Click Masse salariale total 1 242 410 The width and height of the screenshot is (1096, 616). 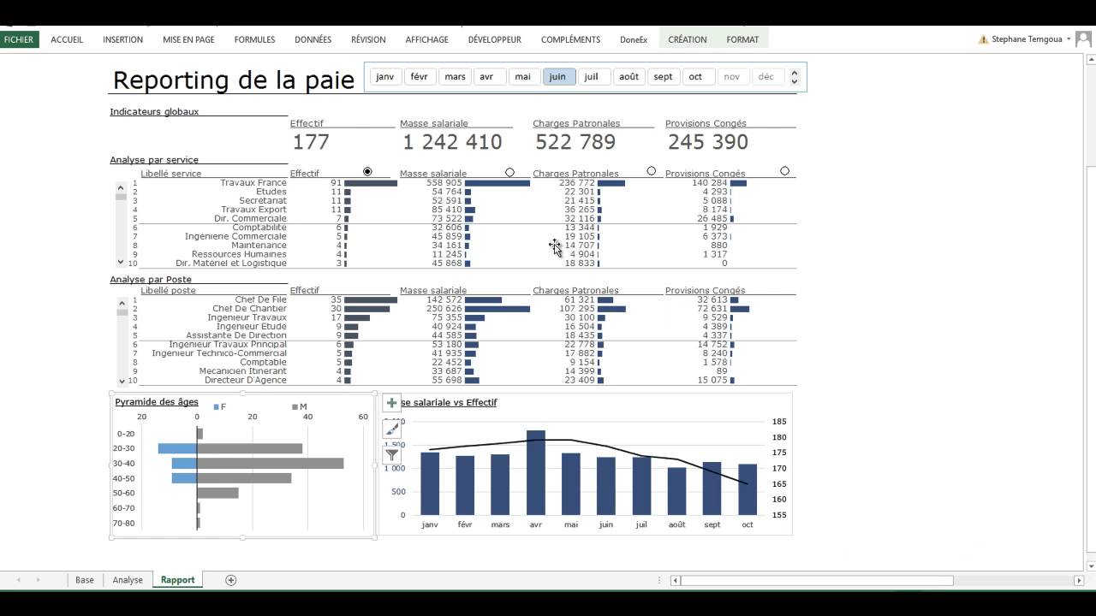click(x=452, y=142)
